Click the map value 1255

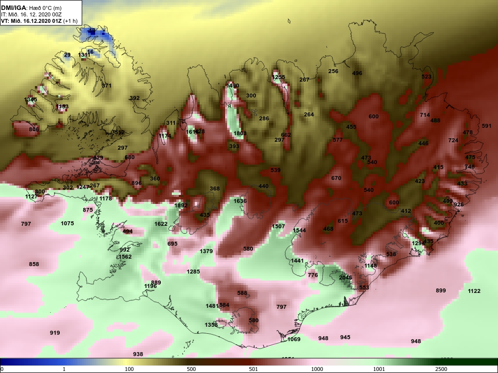(x=278, y=77)
